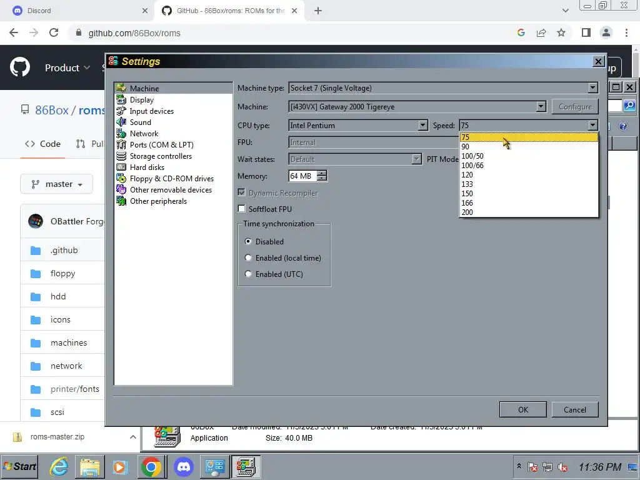Open the floppy folder link

(63, 274)
